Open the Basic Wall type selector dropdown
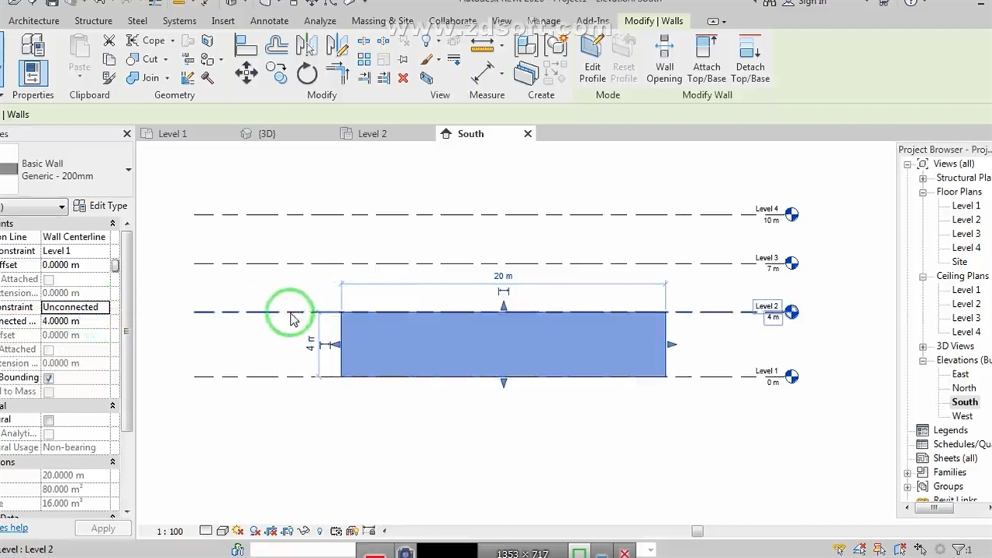 (128, 170)
